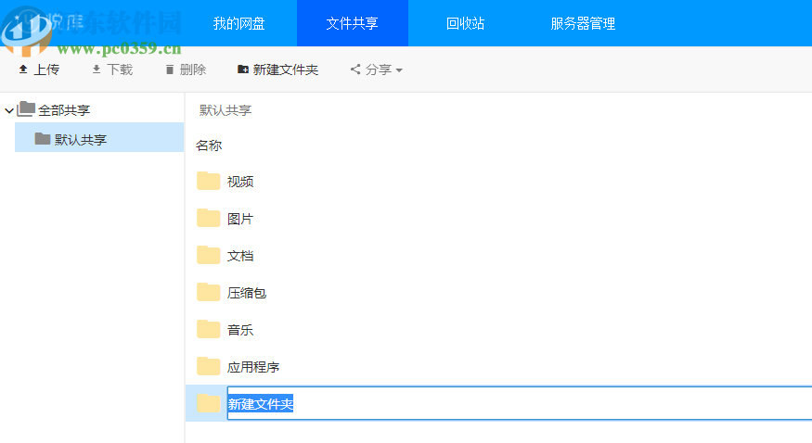Open the 我的网盘 tab
This screenshot has height=443, width=812.
coord(239,23)
